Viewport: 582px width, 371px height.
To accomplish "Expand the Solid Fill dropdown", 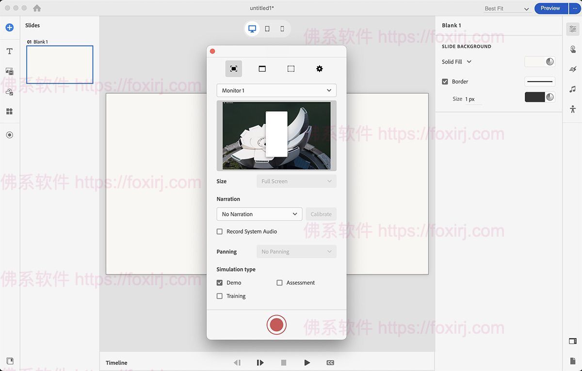I will [x=456, y=62].
